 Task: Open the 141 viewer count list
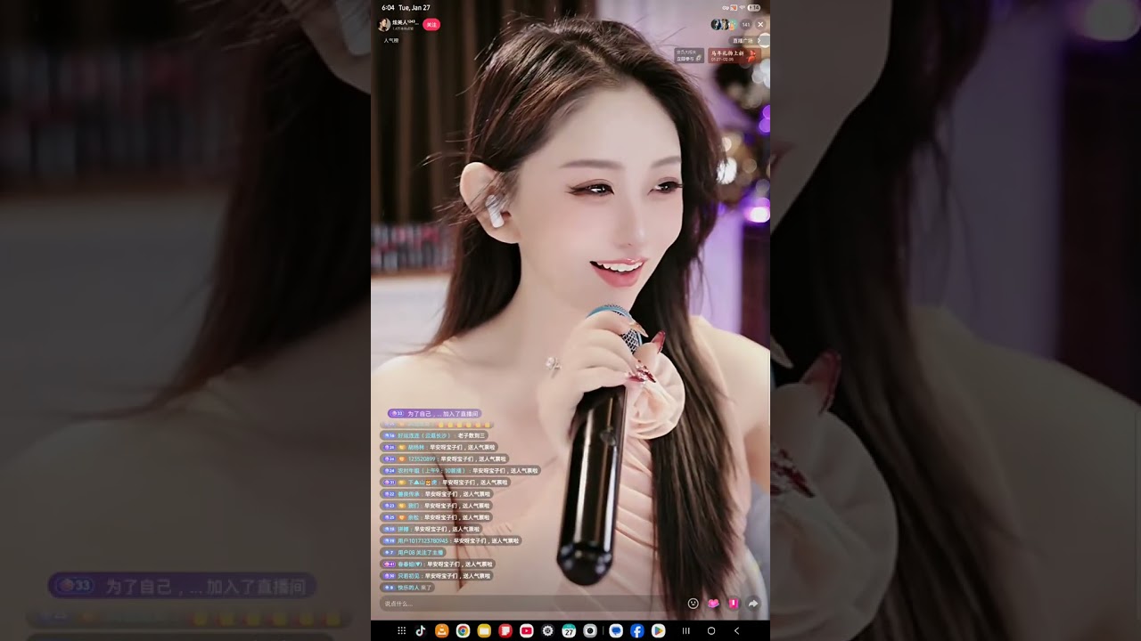(746, 25)
